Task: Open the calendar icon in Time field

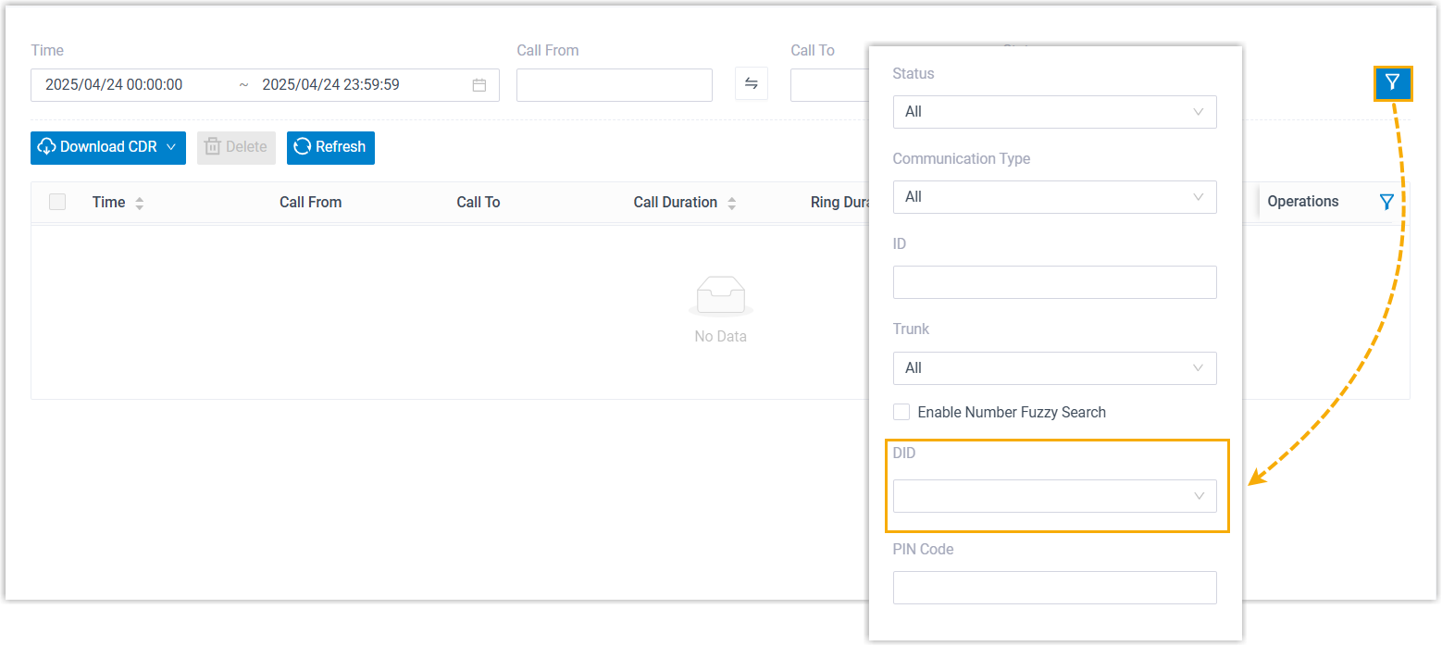Action: click(479, 85)
